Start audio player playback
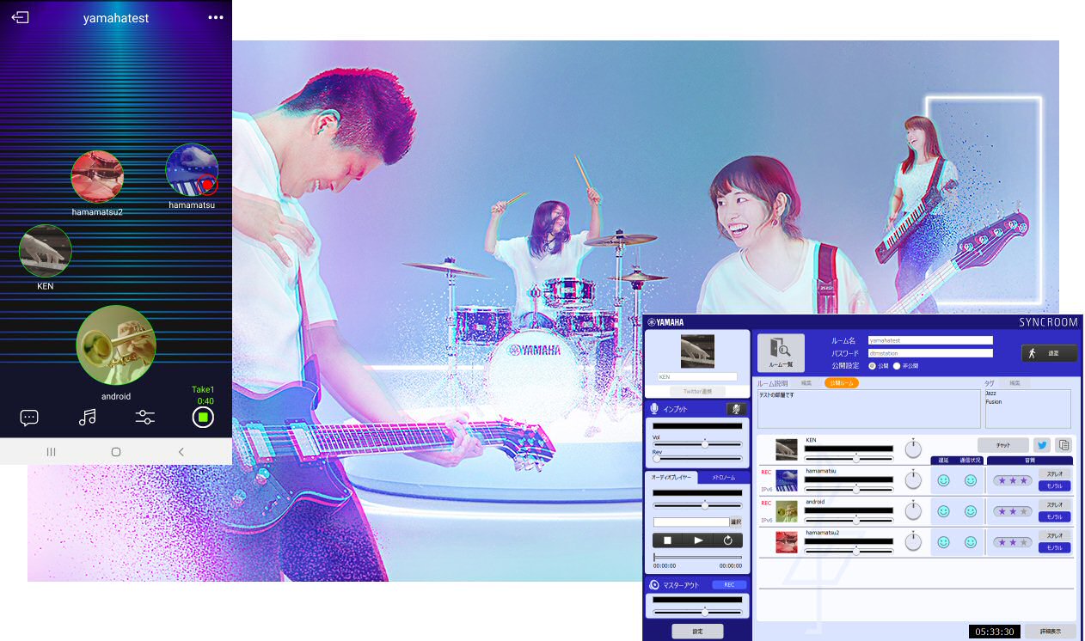This screenshot has height=641, width=1085. pos(698,540)
